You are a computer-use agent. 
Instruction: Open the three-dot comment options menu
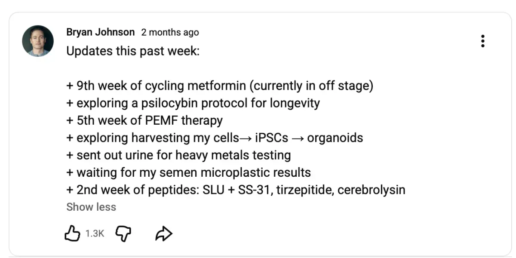coord(483,41)
